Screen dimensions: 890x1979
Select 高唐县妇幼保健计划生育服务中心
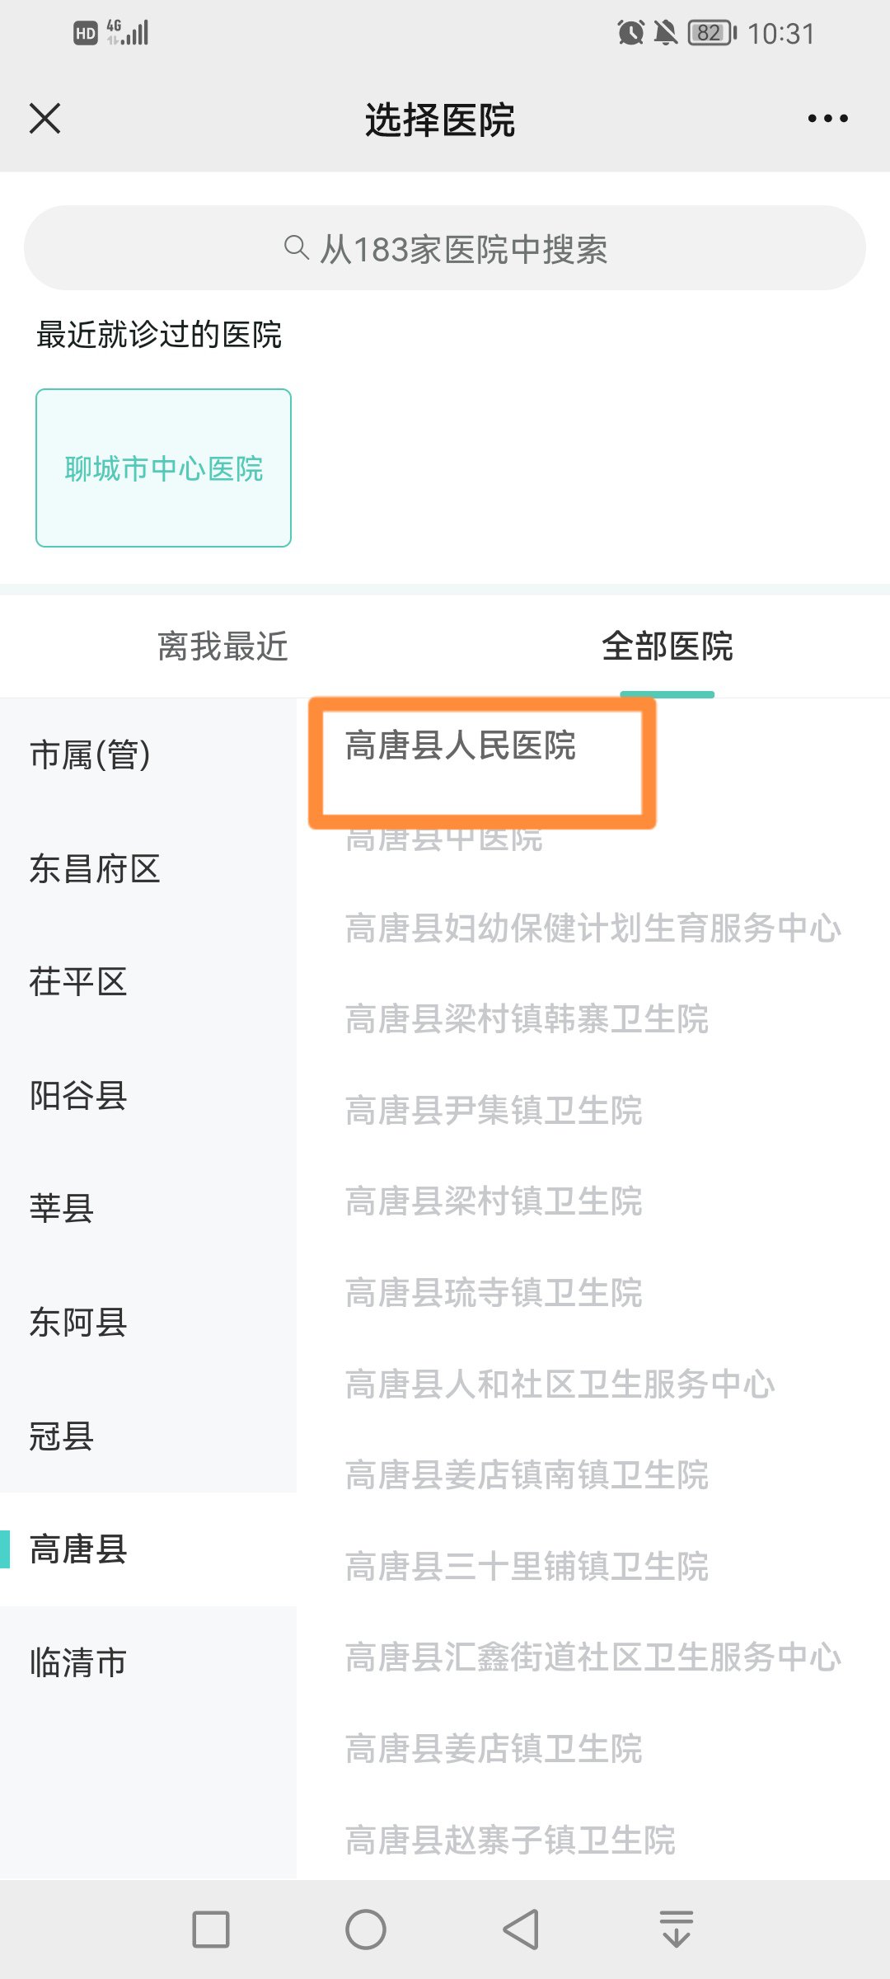593,928
